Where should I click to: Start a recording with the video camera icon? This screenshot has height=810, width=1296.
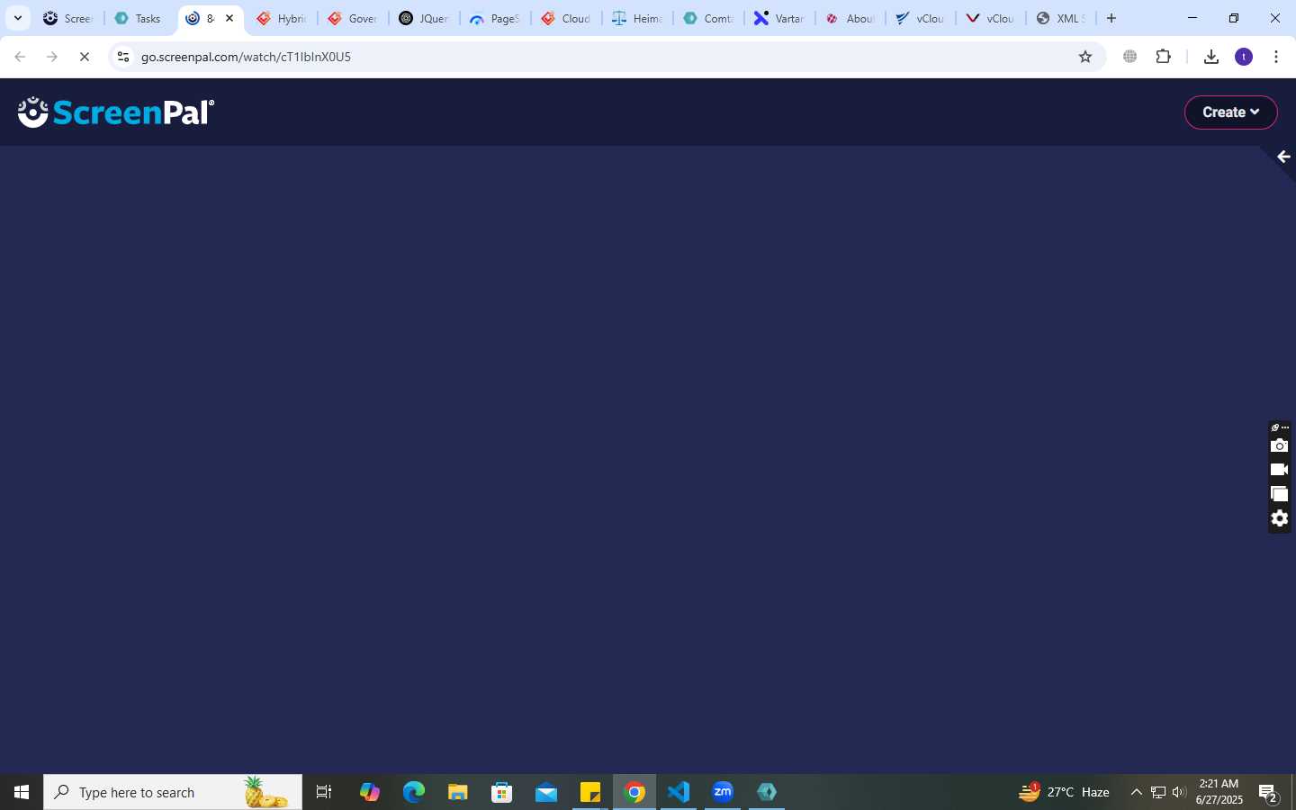pos(1279,470)
